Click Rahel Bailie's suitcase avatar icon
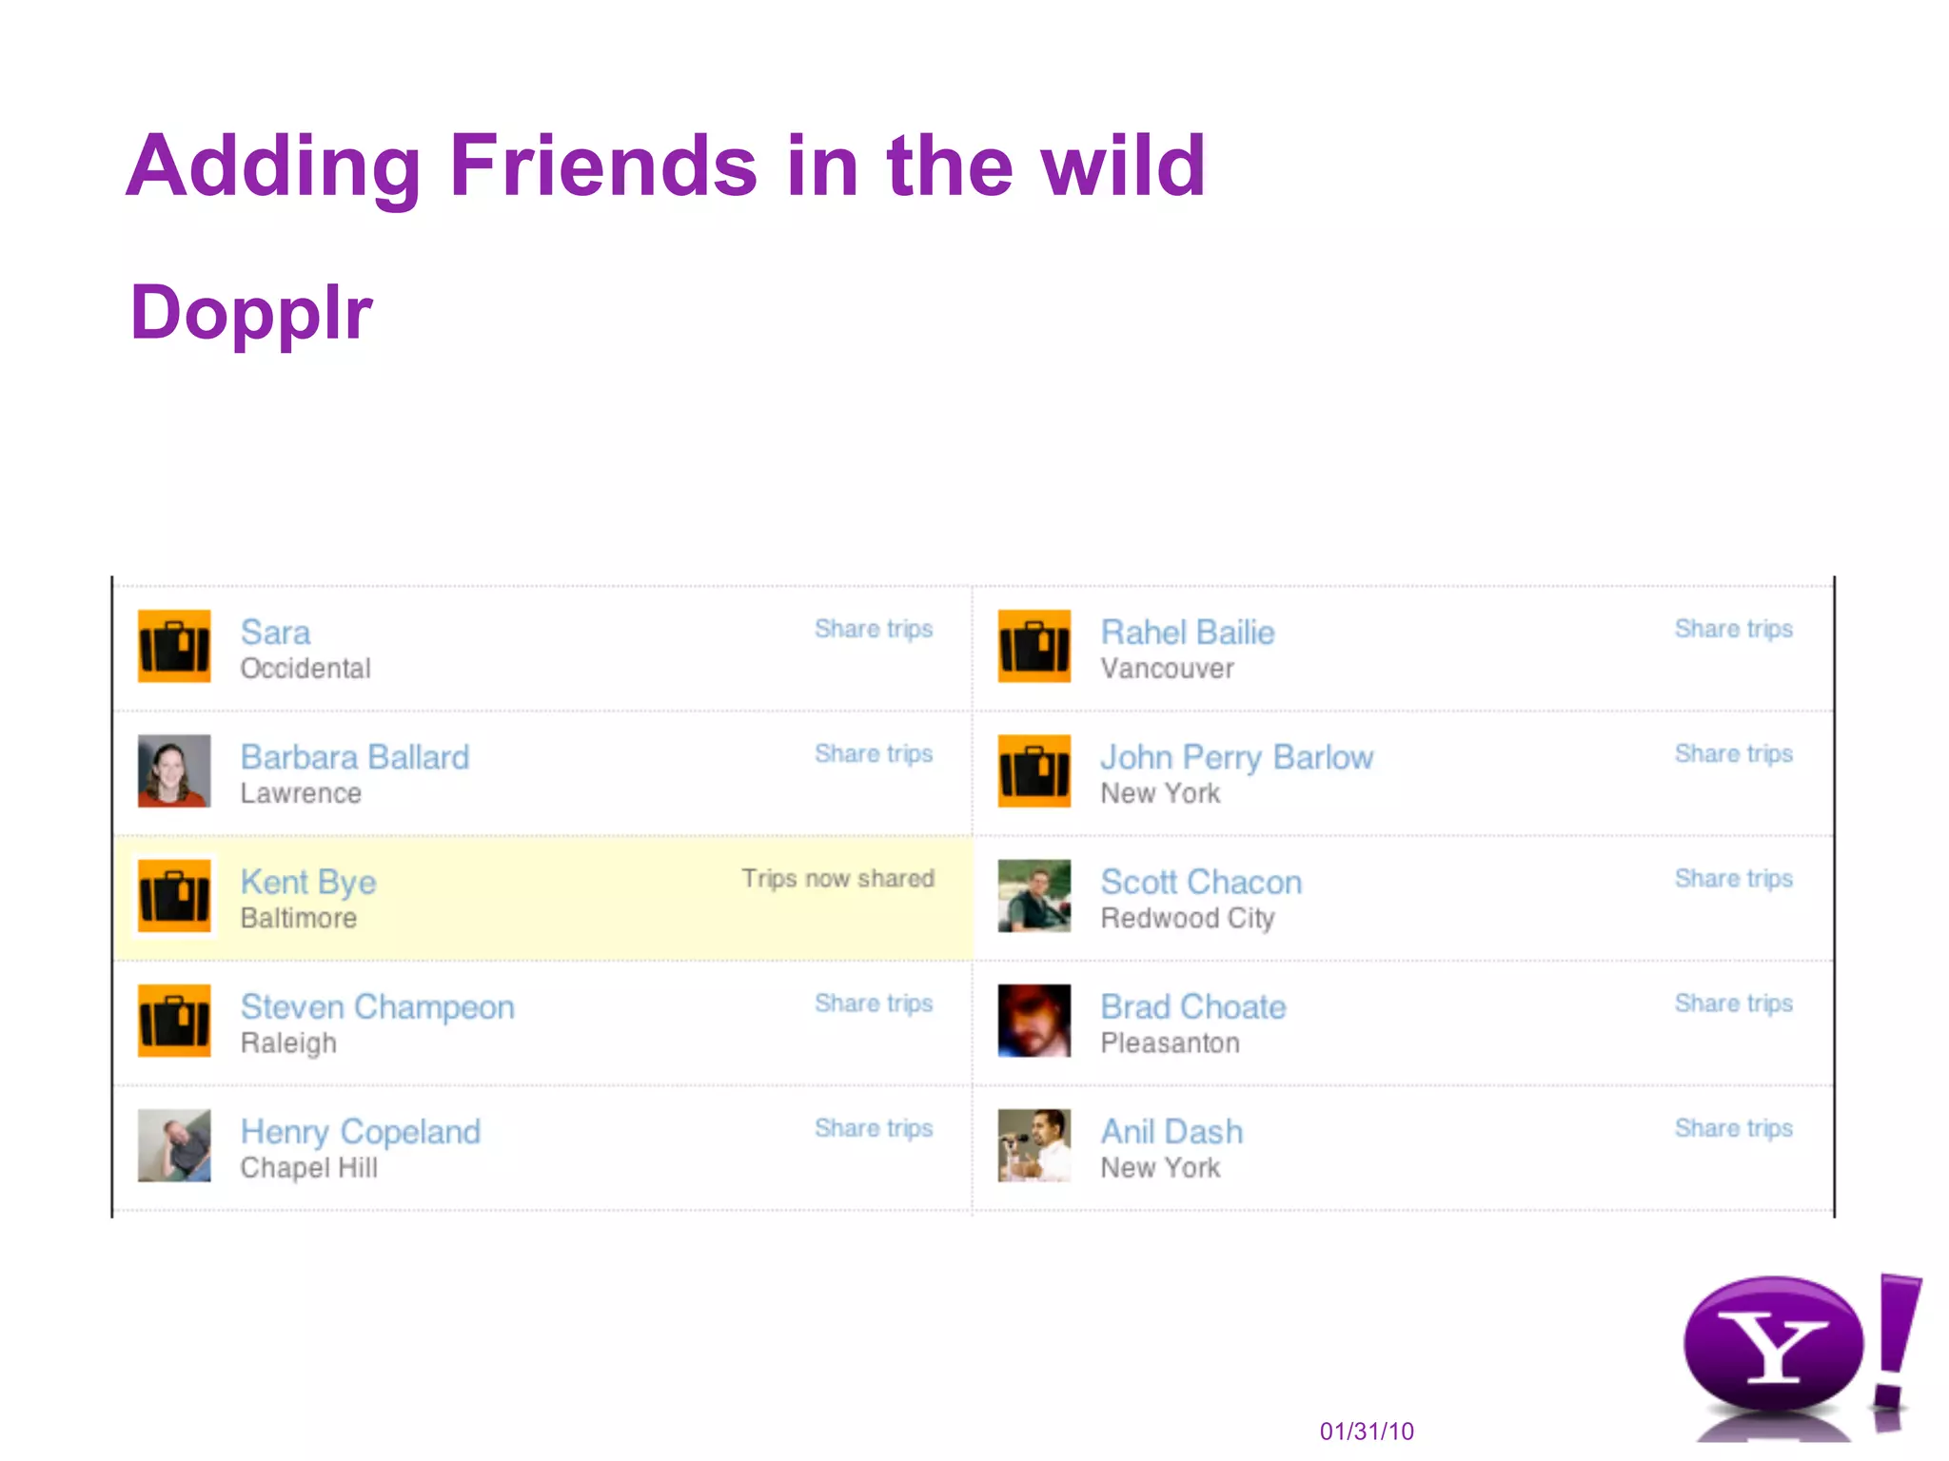 point(1034,646)
